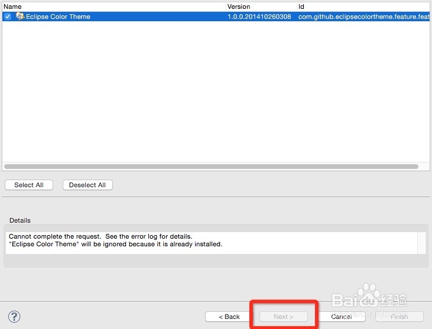
Task: Click the com.github.eclipsecolortheme feature id cell
Action: pyautogui.click(x=363, y=17)
